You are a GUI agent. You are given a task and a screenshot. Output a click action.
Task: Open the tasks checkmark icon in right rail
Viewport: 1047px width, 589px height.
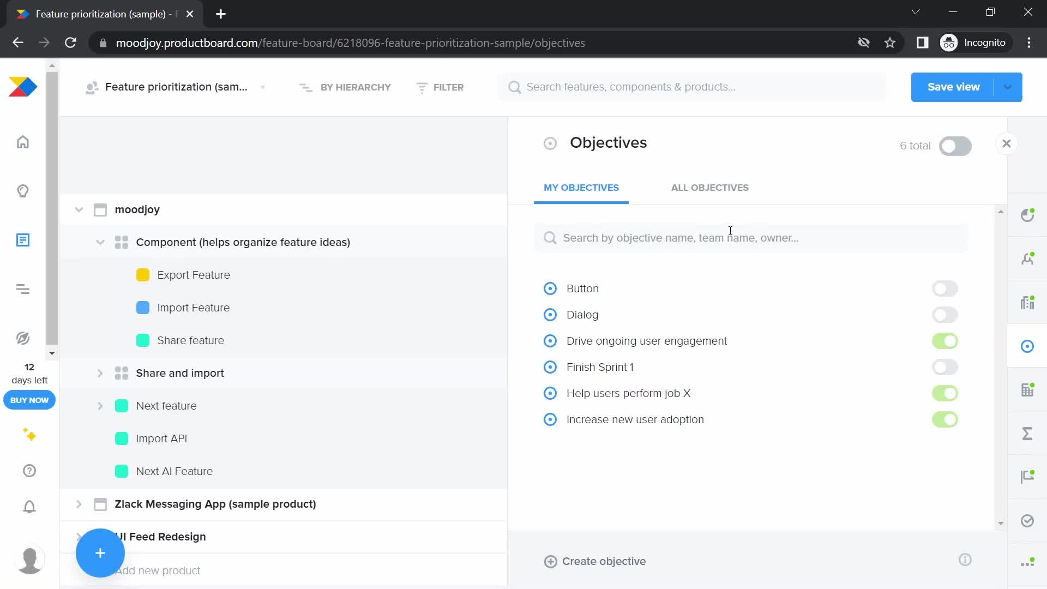point(1027,521)
